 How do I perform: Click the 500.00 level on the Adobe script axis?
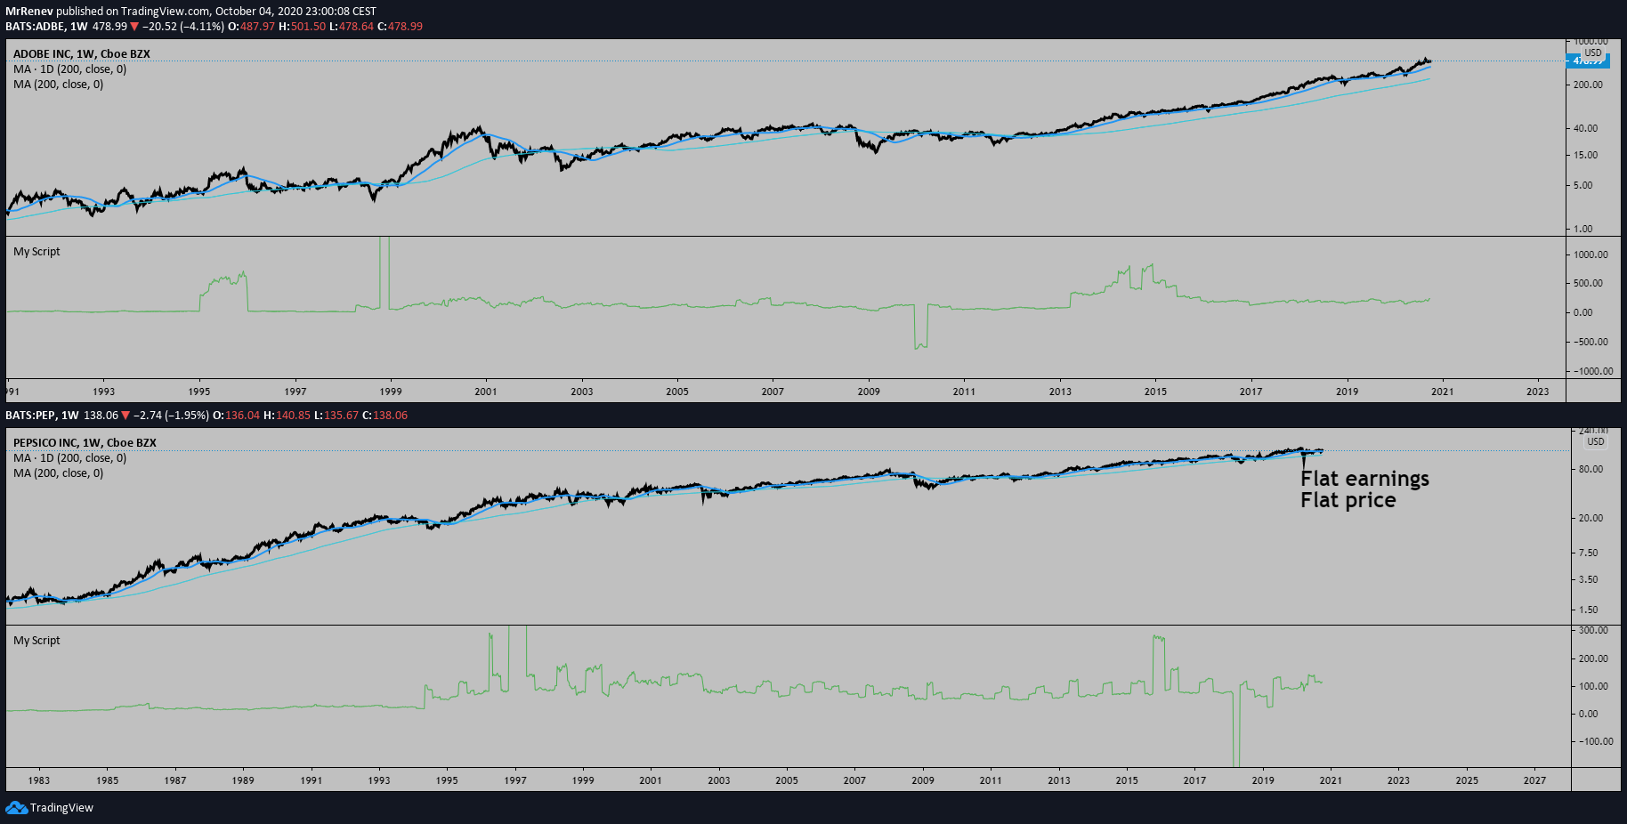pos(1589,283)
